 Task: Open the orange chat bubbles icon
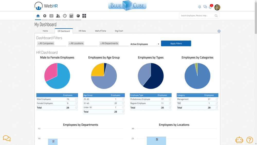tap(7, 138)
